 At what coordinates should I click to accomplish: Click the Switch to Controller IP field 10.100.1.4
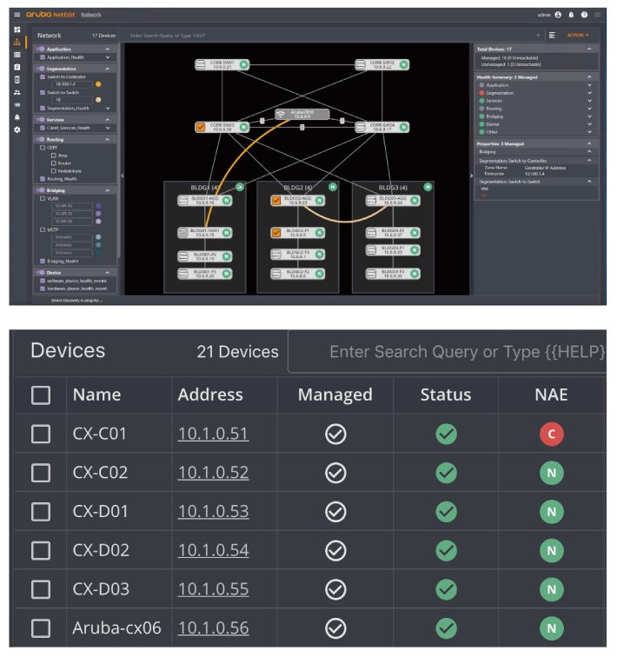[x=71, y=84]
